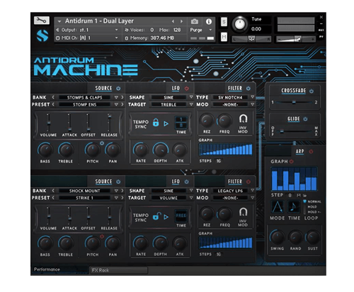
Task: Go to next preset after Strike 1
Action: tap(122, 198)
